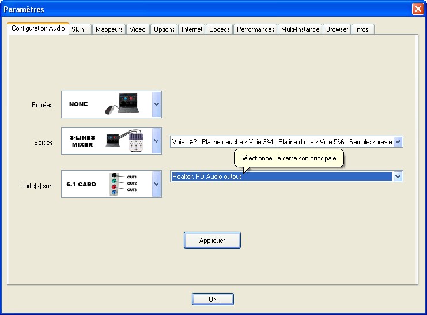Confirm settings with the OK button
The image size is (427, 315).
pyautogui.click(x=213, y=299)
